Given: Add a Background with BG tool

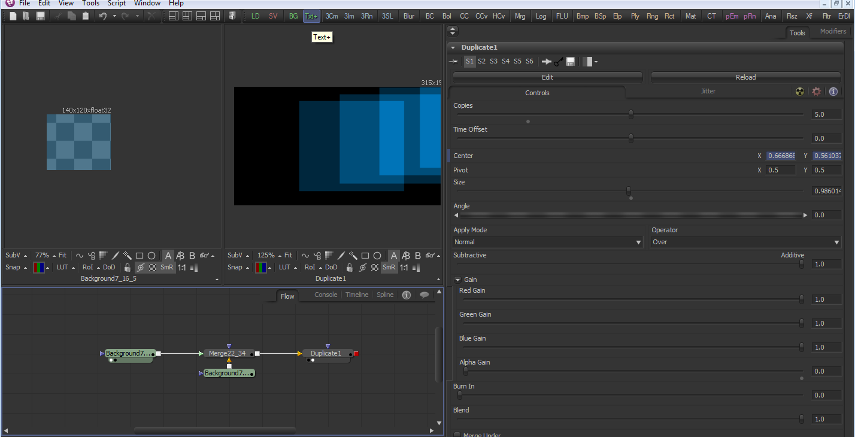Looking at the screenshot, I should click(x=293, y=16).
